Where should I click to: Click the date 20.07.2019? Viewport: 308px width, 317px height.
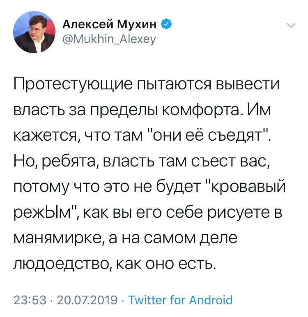coord(87,300)
